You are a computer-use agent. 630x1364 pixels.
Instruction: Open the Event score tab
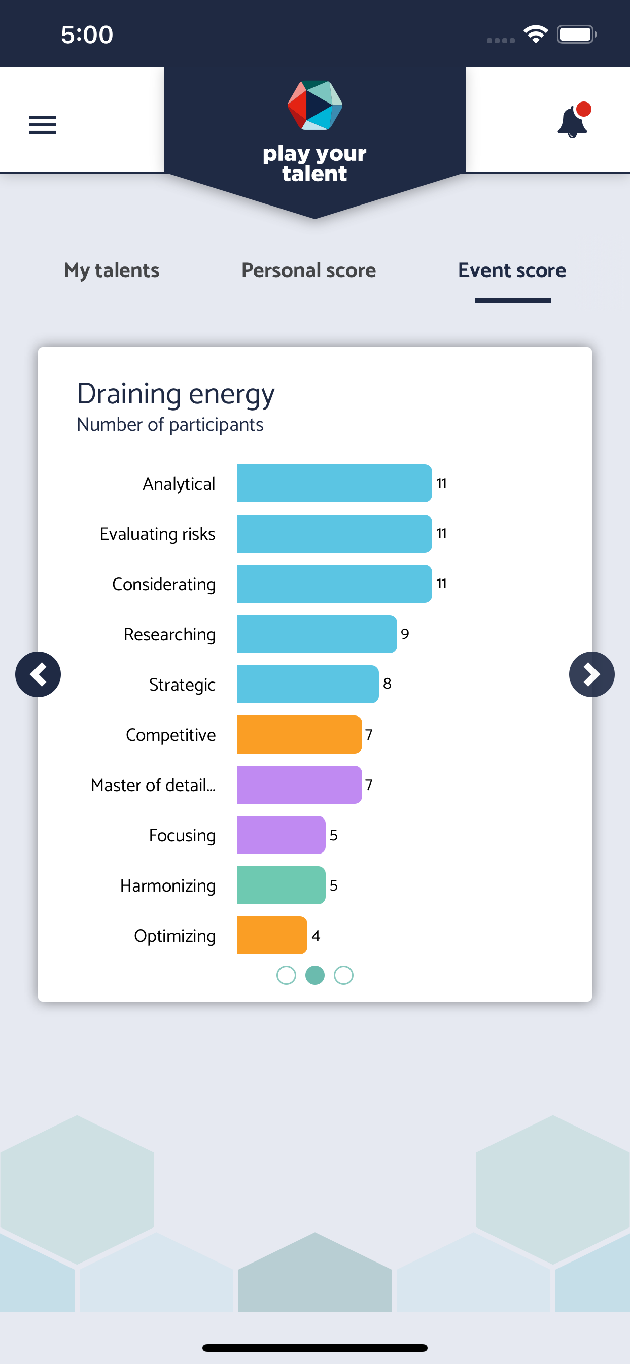point(512,270)
